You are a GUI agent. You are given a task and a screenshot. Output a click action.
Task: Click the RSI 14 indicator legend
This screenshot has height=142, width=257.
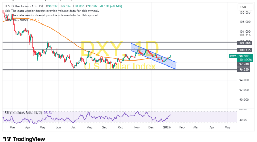point(23,113)
